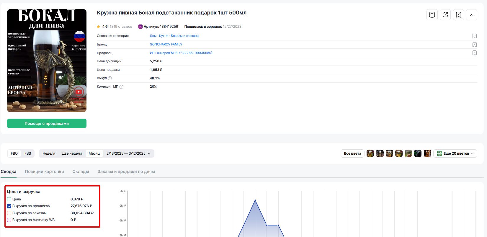Screen dimensions: 487x237
Task: Click the YouTube play icon on product image
Action: point(79,92)
